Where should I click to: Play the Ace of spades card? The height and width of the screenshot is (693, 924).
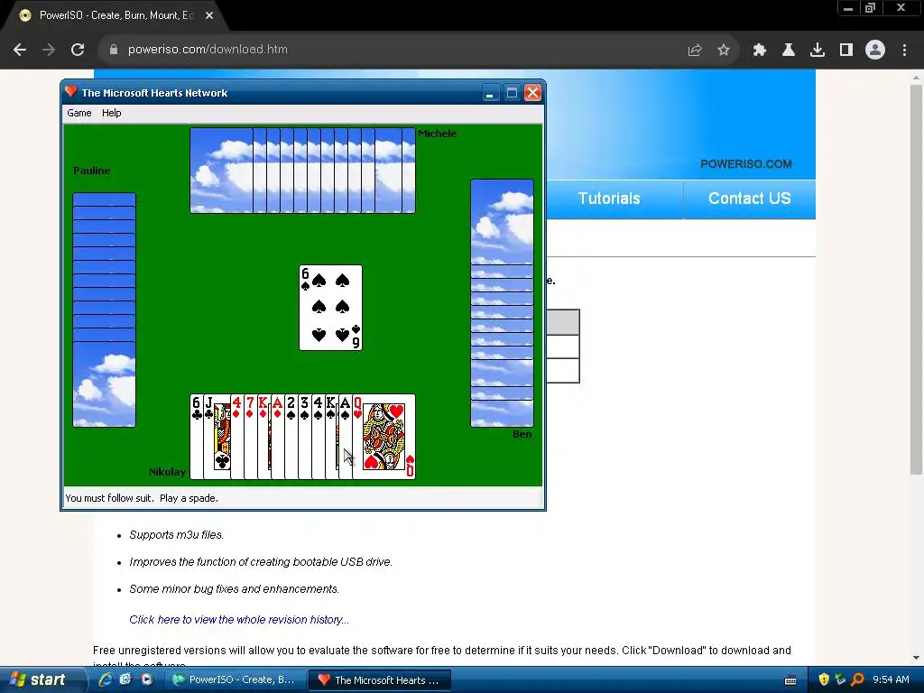coord(346,436)
